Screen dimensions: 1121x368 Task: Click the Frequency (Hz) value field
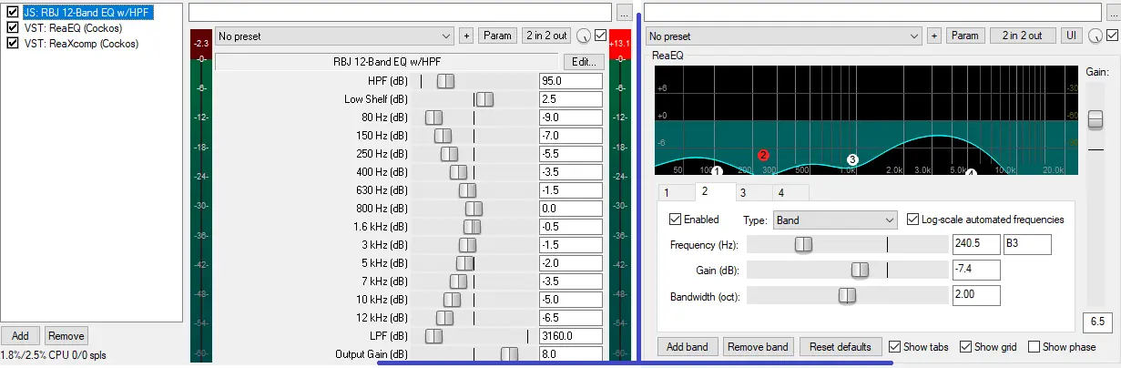pos(975,244)
